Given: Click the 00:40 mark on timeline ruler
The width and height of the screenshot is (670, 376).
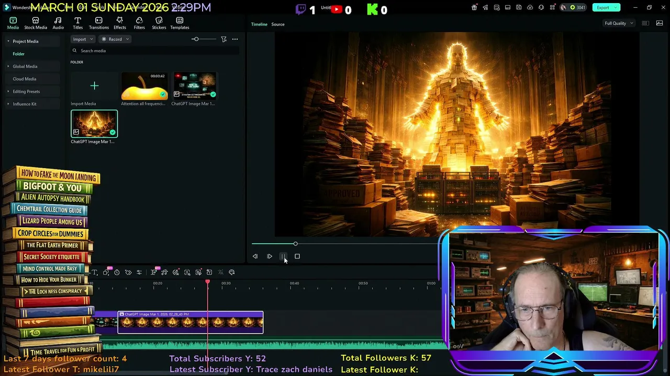Looking at the screenshot, I should pyautogui.click(x=295, y=283).
